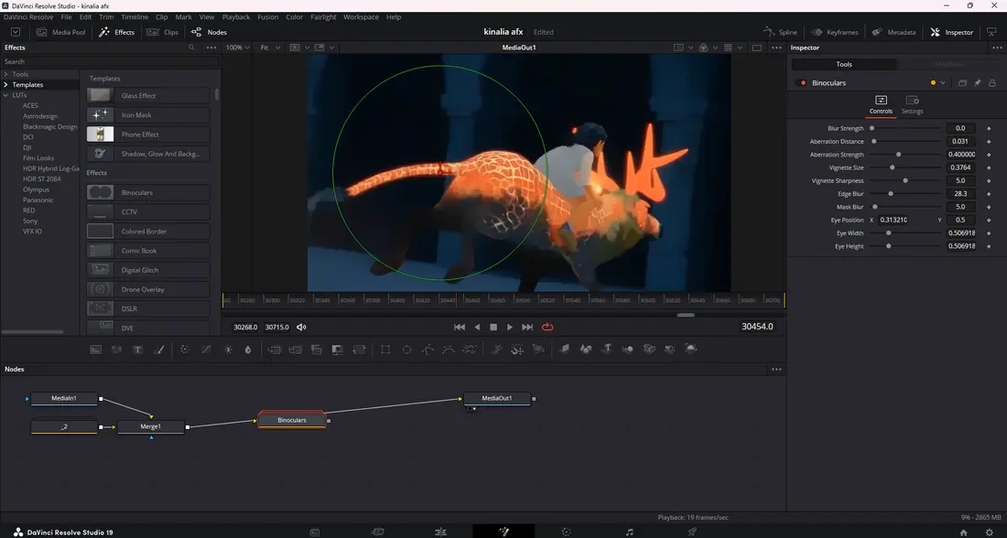Add a B-Spline mask from toolbar
The image size is (1007, 538).
point(449,350)
